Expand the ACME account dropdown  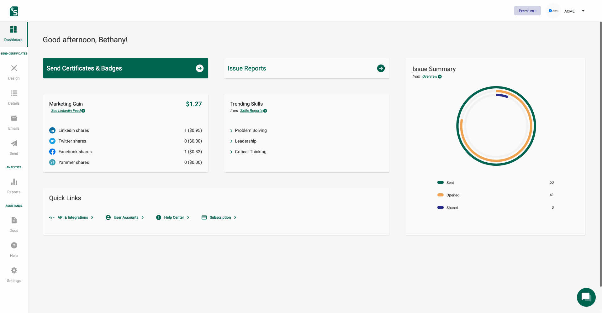583,11
